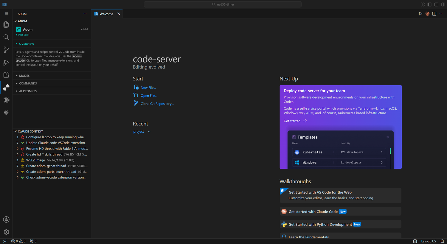
Task: Click the ne555-timer command center search box
Action: (x=223, y=4)
